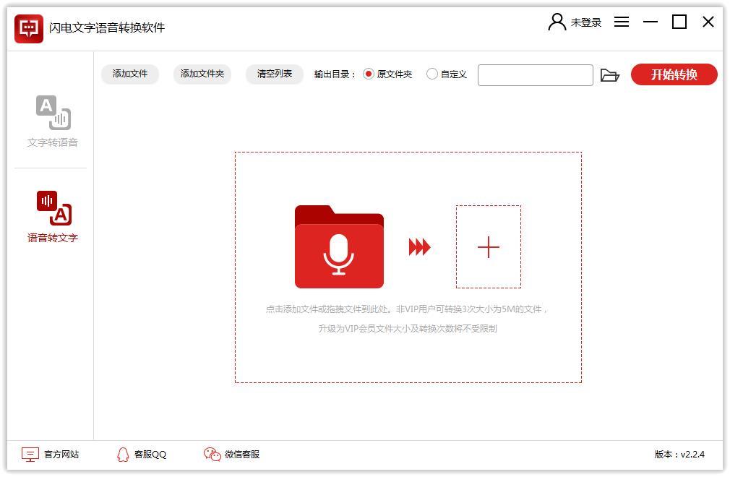Screen dimensions: 730x477
Task: Click the output directory input field
Action: pos(535,74)
